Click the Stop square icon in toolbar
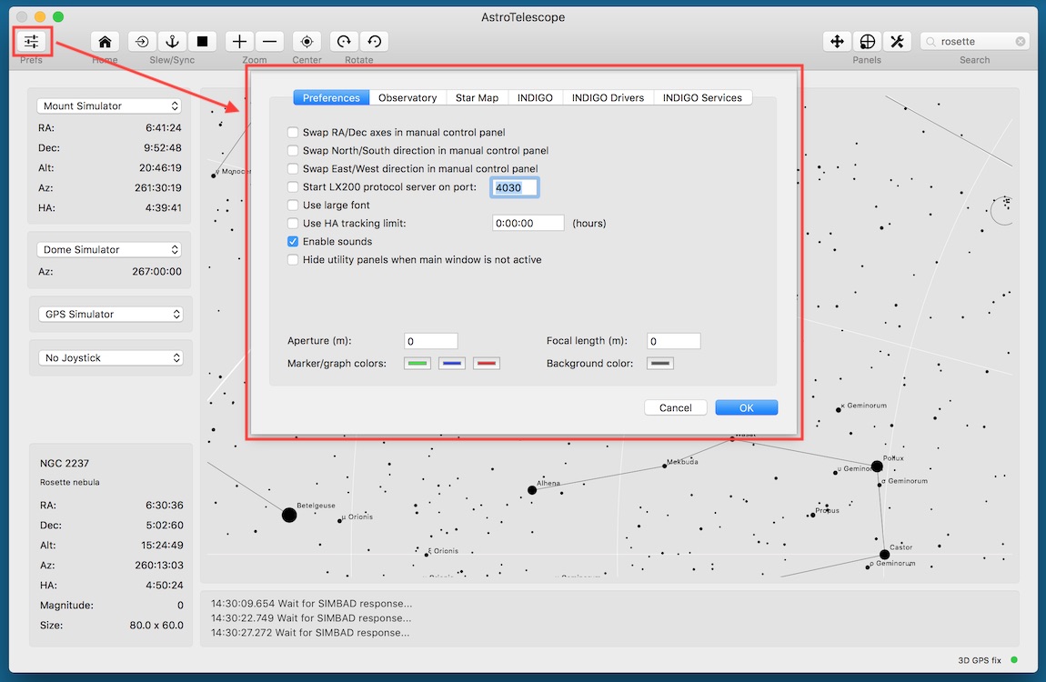Viewport: 1046px width, 682px height. pos(202,41)
